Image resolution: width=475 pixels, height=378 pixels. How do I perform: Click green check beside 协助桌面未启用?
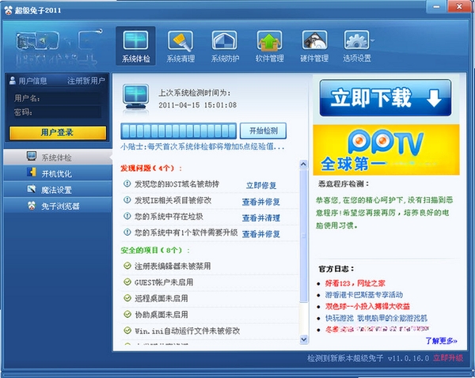point(127,315)
